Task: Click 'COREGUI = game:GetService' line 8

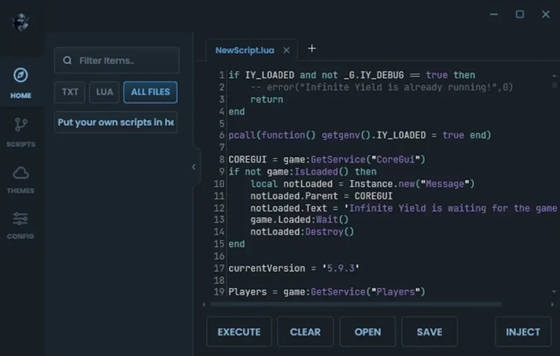Action: (x=327, y=159)
